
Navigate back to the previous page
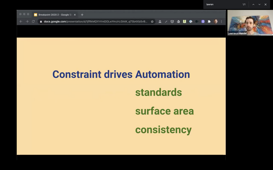coord(21,21)
